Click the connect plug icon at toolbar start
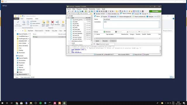The height and width of the screenshot is (105, 187). [69, 11]
